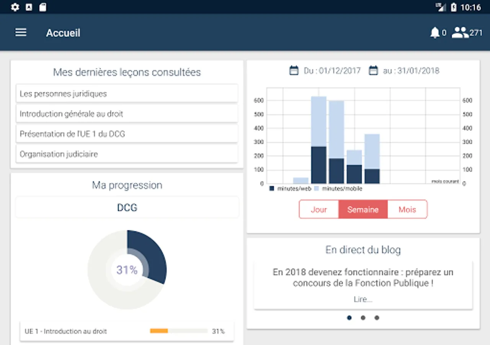This screenshot has height=345, width=490.
Task: Switch chart view to Jour
Action: click(319, 209)
